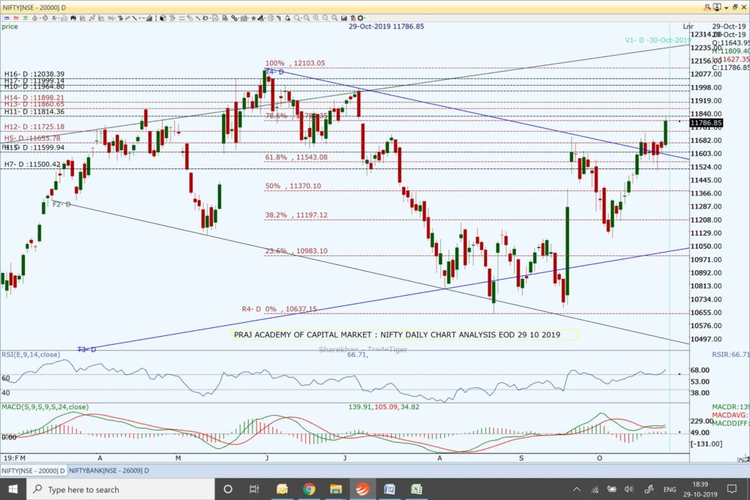The image size is (750, 500).
Task: Click the PRAJ ACADEMY chart title text box
Action: coord(404,335)
